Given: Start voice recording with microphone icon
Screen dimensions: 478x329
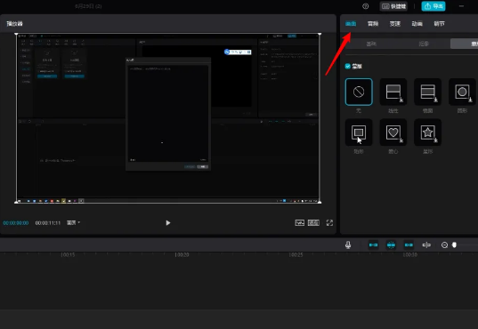Looking at the screenshot, I should click(348, 245).
